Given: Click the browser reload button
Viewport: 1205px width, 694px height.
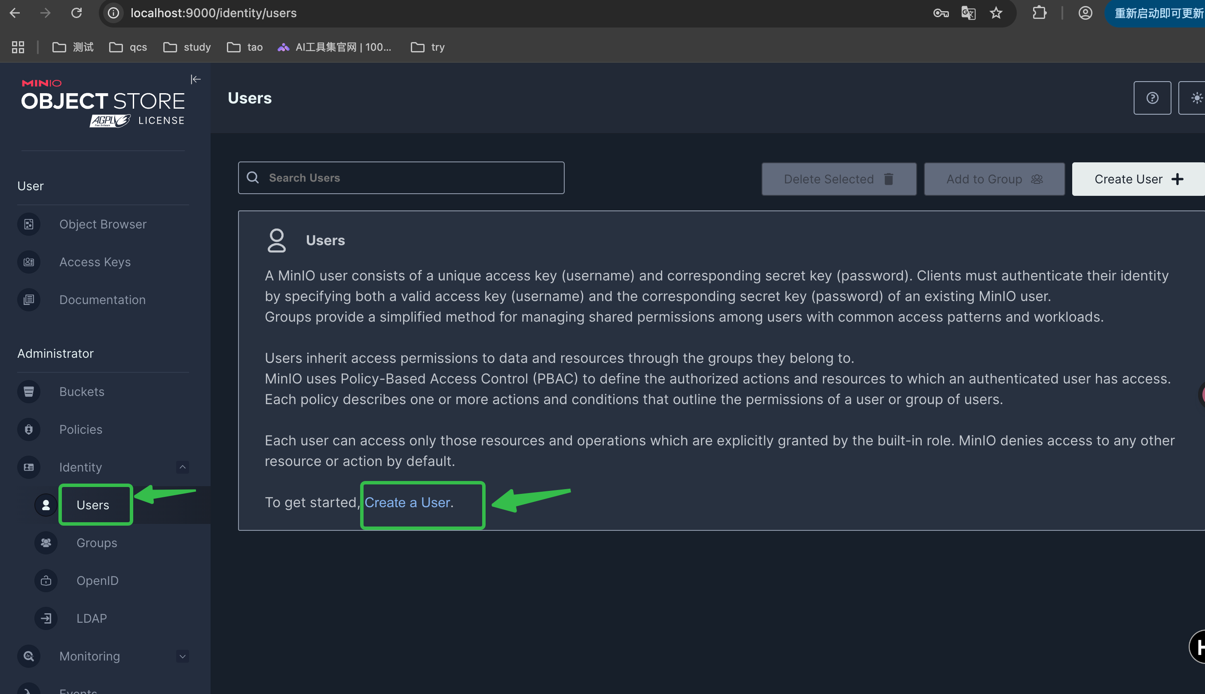Looking at the screenshot, I should coord(76,13).
